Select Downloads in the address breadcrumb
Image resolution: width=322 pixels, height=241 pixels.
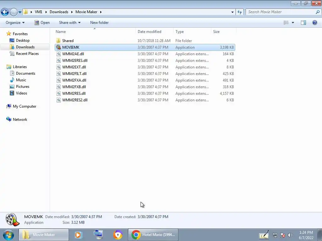click(x=59, y=12)
